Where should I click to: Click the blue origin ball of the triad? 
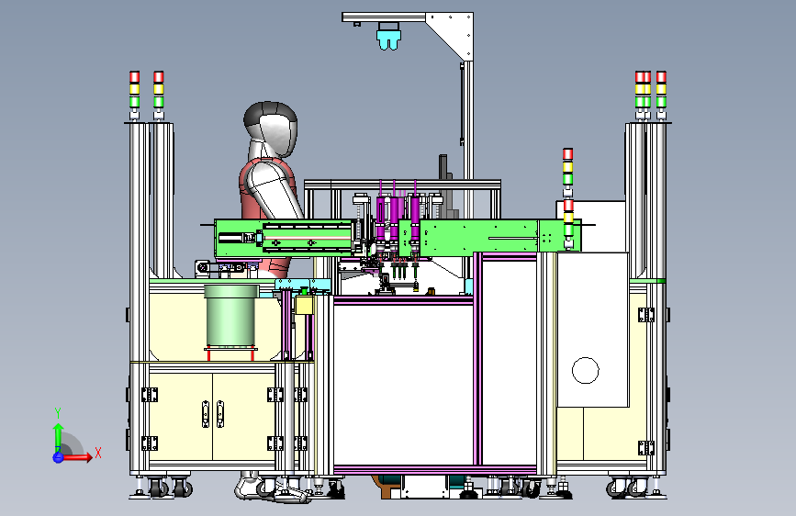[x=58, y=457]
